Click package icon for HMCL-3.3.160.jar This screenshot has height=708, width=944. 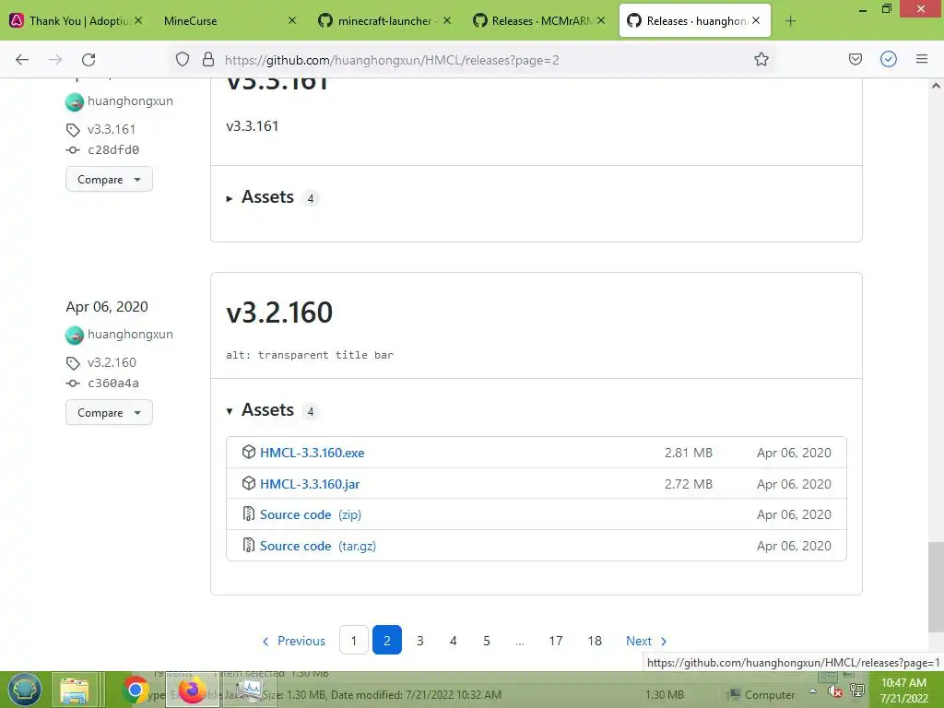click(x=249, y=483)
